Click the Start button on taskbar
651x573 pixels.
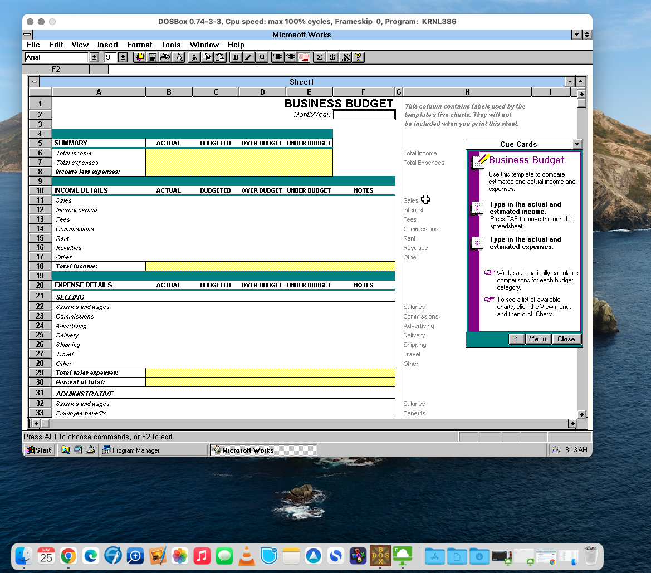coord(39,450)
